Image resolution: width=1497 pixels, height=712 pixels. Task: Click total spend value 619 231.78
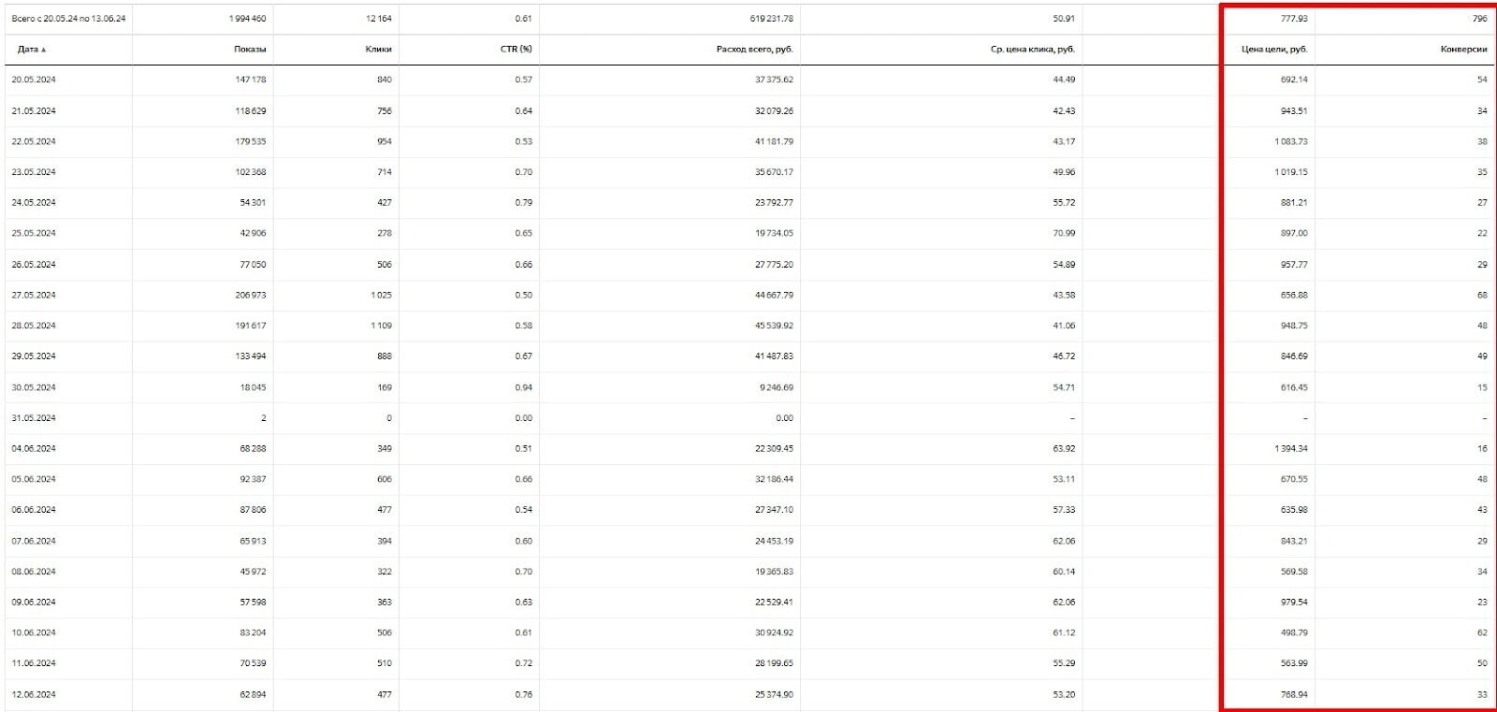tap(772, 19)
